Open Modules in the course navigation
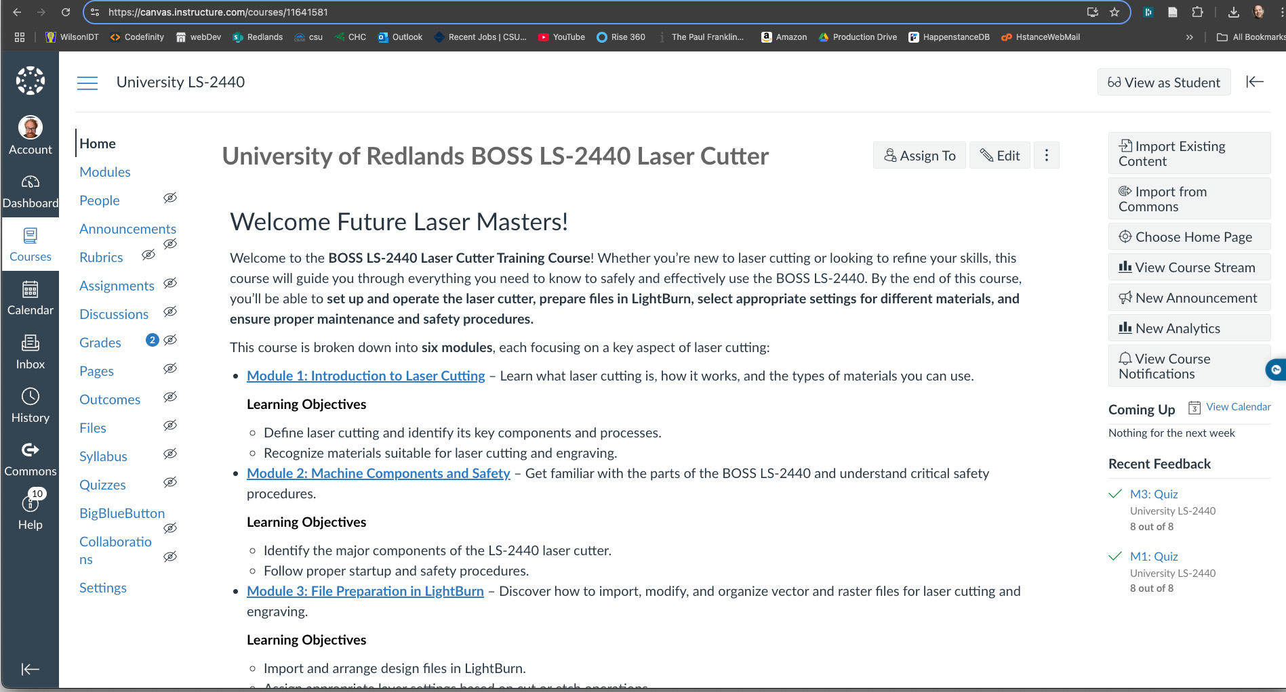The width and height of the screenshot is (1286, 692). 105,172
